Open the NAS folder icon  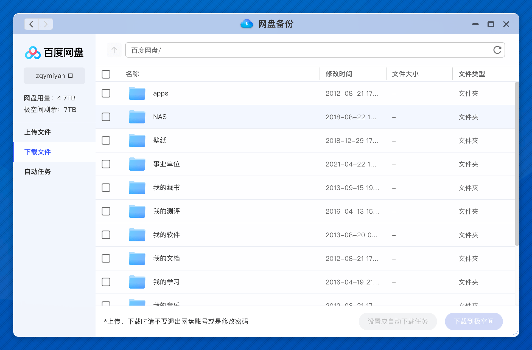pyautogui.click(x=137, y=117)
